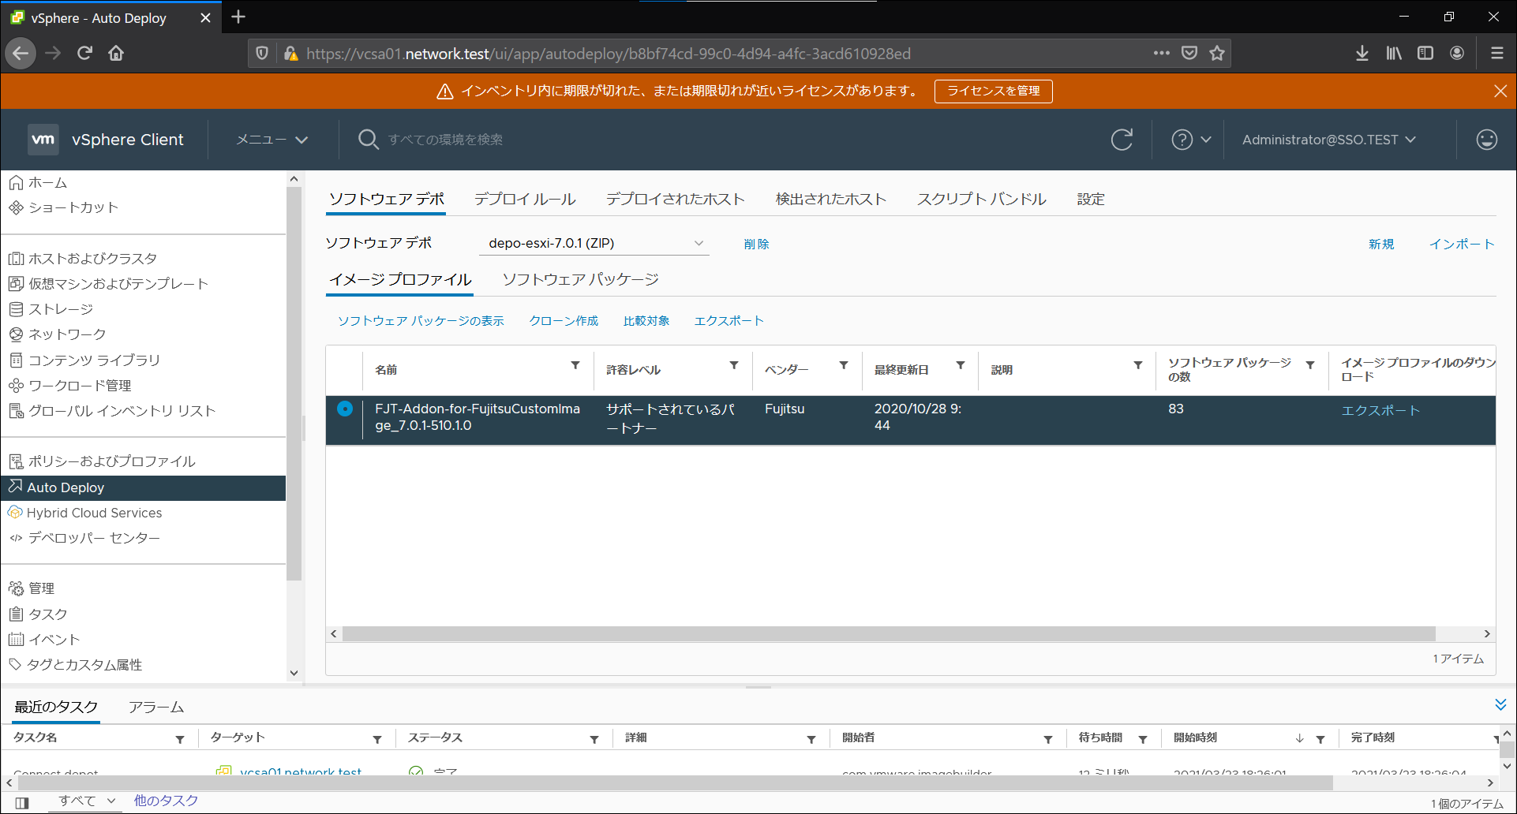Click クローン作成 action
Image resolution: width=1517 pixels, height=814 pixels.
[564, 321]
